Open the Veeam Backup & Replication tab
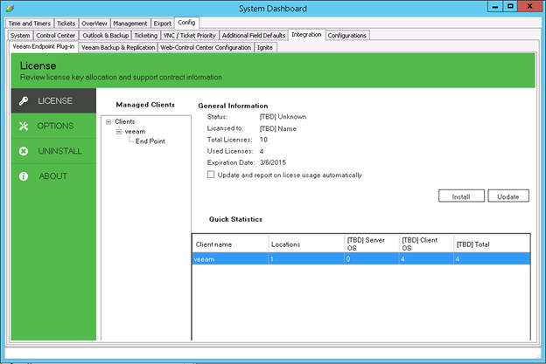Screen dimensions: 546x364 pyautogui.click(x=118, y=47)
